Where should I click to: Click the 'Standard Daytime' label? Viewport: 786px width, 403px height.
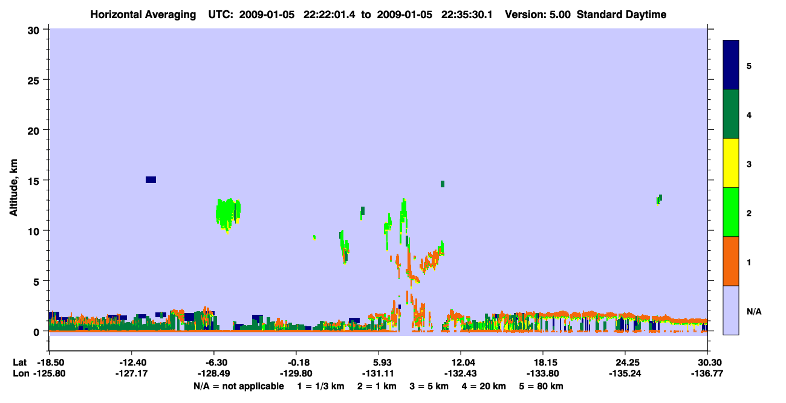(622, 15)
